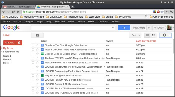Check the LOCKED Customizing Firefox Web Browser checkbox
The width and height of the screenshot is (175, 97).
tap(33, 71)
